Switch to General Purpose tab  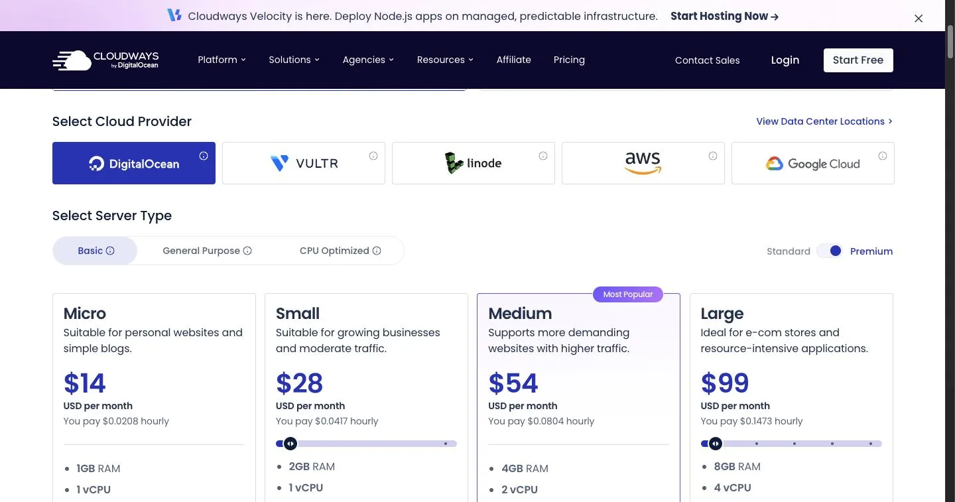(x=207, y=251)
